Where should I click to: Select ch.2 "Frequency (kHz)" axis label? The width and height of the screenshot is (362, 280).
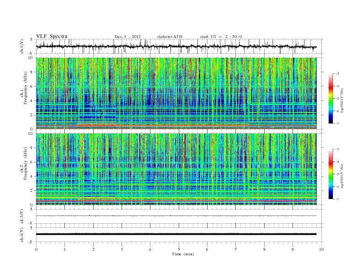point(26,164)
